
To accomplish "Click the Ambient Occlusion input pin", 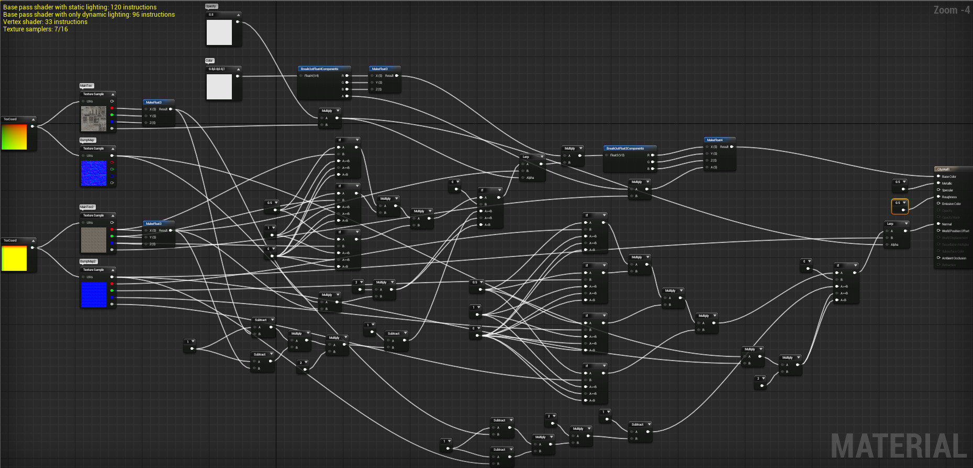I will [x=938, y=258].
